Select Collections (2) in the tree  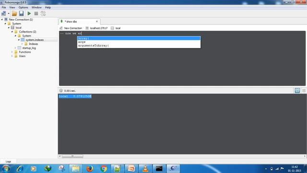pos(27,32)
